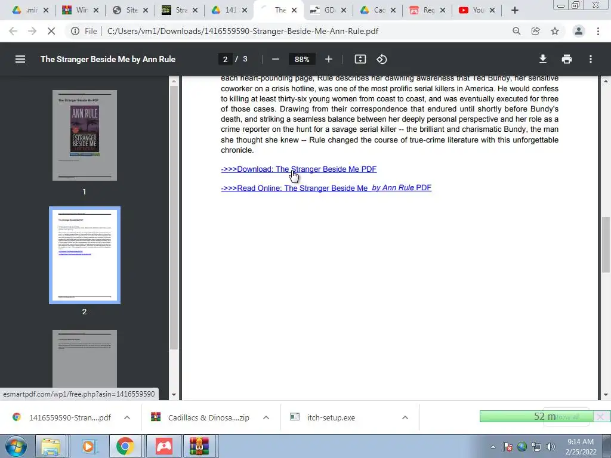
Task: Stop loading the page
Action: point(51,31)
